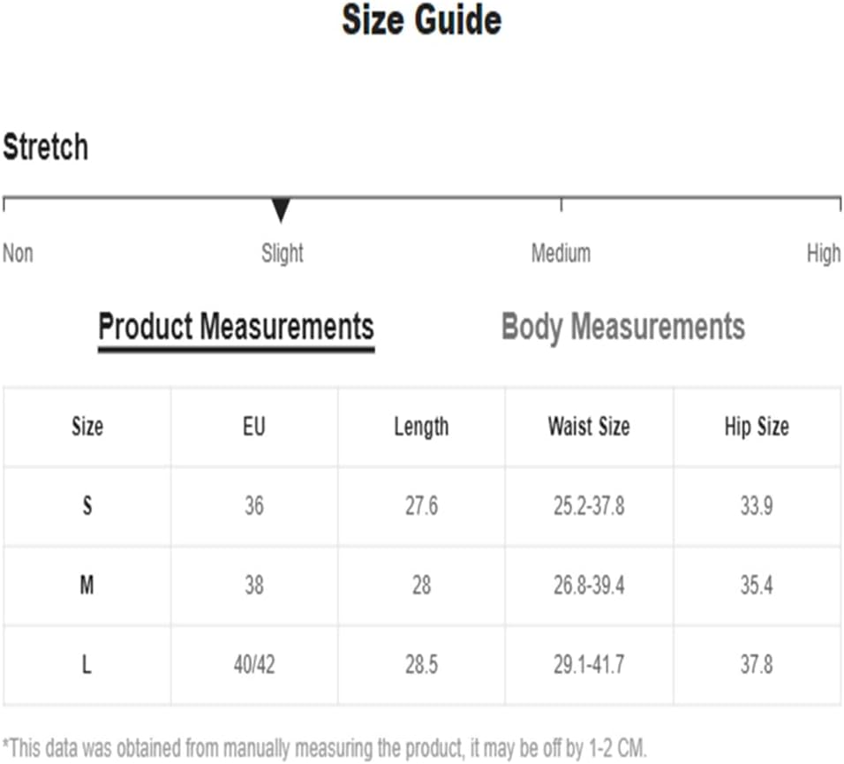The width and height of the screenshot is (844, 764).
Task: Select the Length column header
Action: click(421, 427)
